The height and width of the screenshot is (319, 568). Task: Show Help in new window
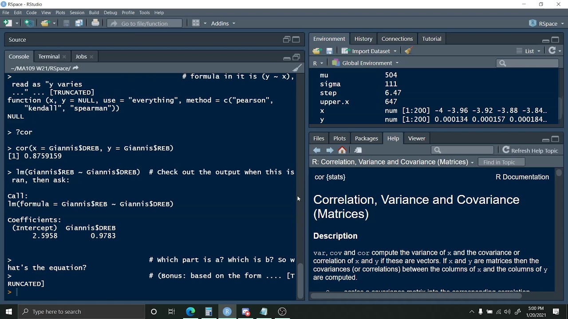click(x=358, y=150)
